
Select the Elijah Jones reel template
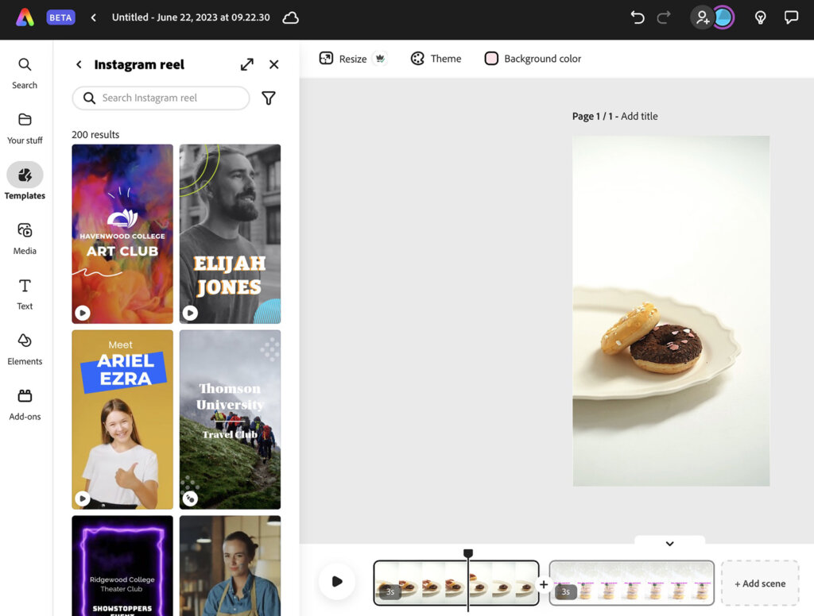pos(230,234)
